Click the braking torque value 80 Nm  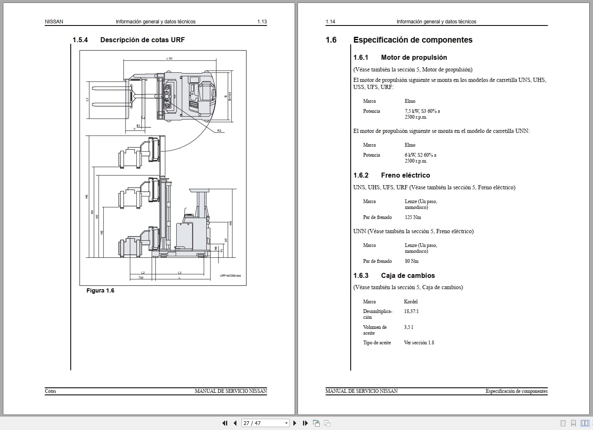click(x=411, y=261)
